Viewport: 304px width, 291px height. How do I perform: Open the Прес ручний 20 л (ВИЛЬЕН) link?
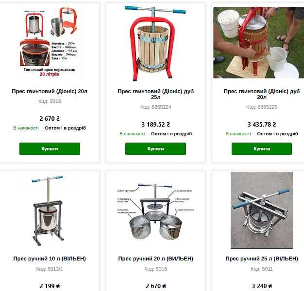155,259
